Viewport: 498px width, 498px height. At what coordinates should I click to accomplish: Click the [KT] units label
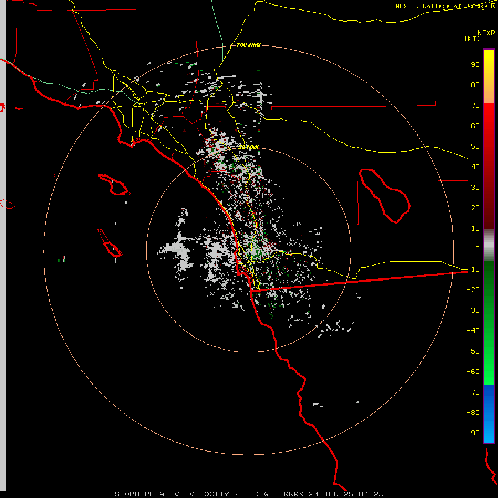click(473, 38)
